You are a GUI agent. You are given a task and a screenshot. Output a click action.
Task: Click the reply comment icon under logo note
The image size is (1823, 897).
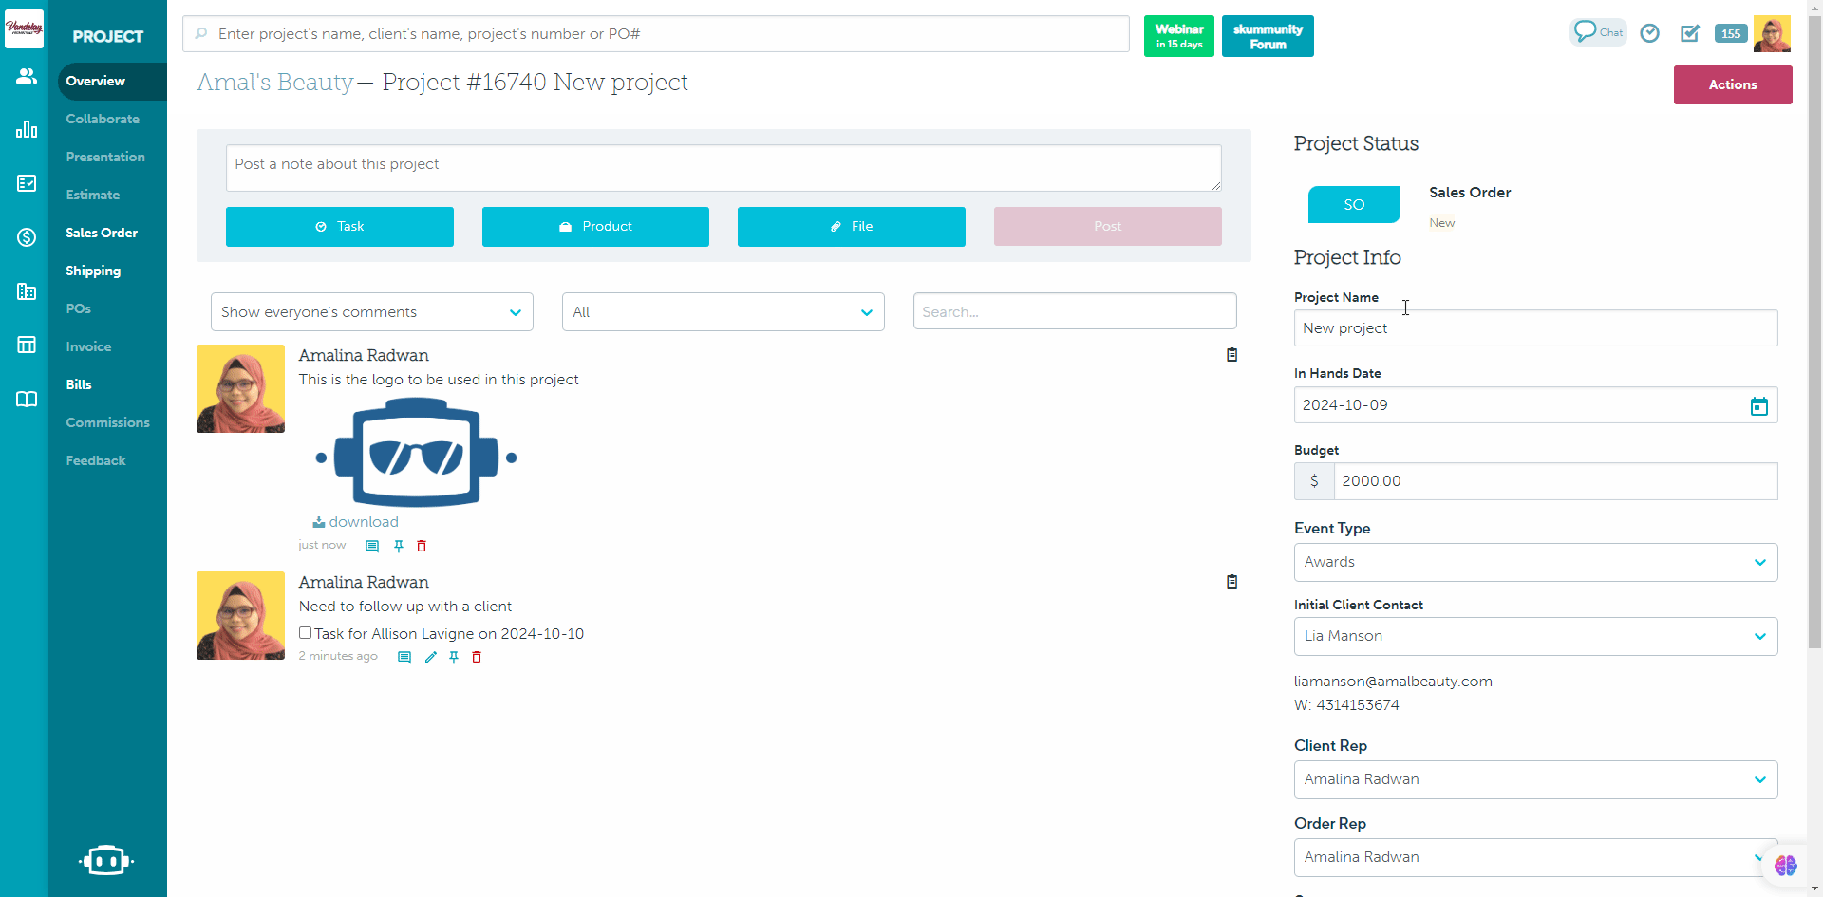coord(372,546)
